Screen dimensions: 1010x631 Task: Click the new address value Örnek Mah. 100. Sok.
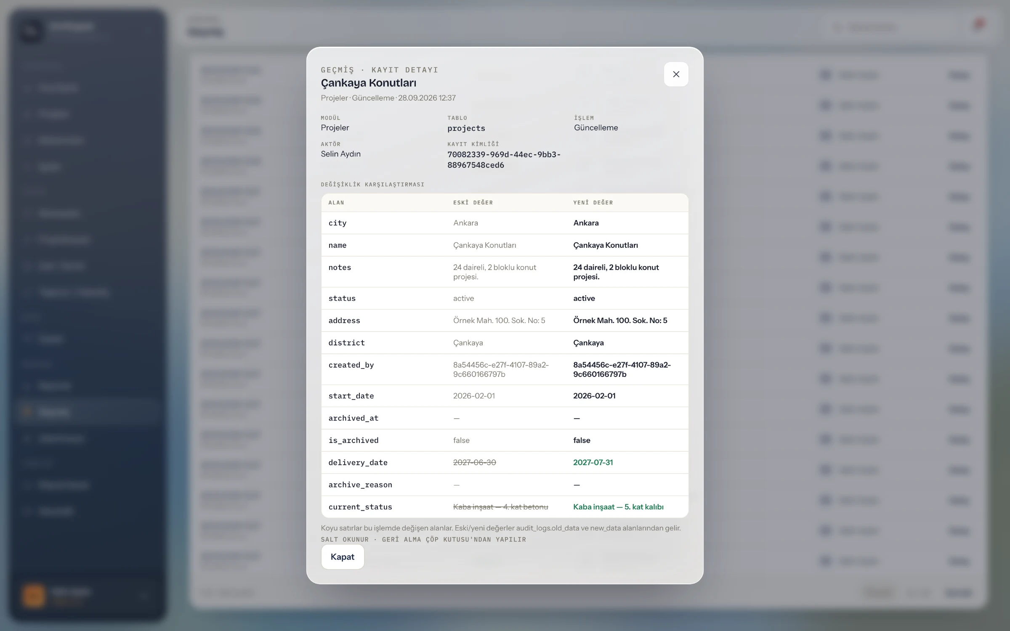[620, 321]
